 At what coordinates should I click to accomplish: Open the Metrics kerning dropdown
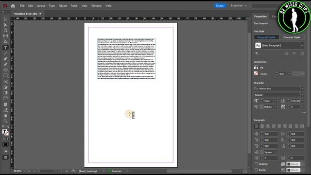click(276, 107)
